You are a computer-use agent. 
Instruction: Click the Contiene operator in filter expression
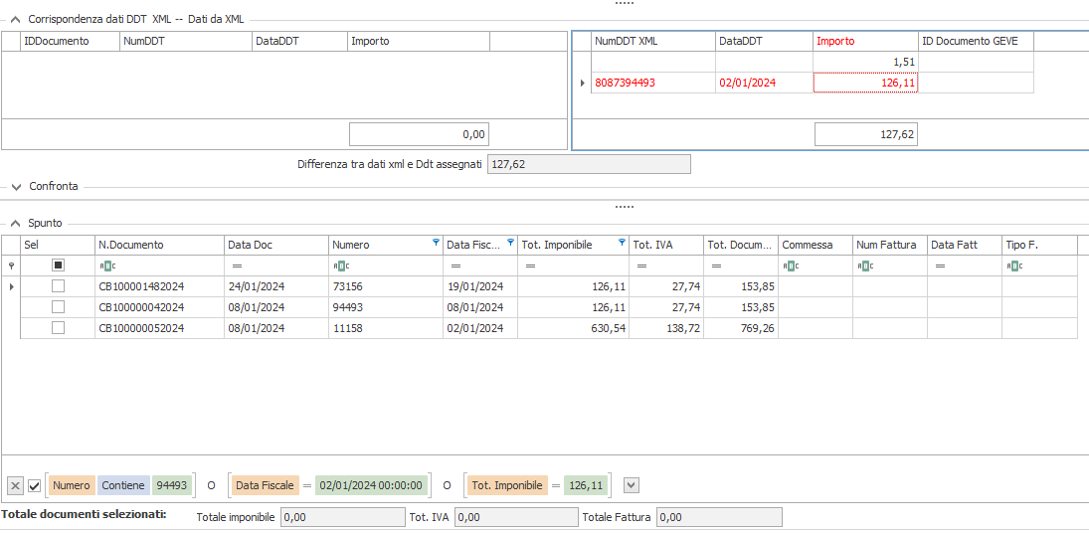123,486
